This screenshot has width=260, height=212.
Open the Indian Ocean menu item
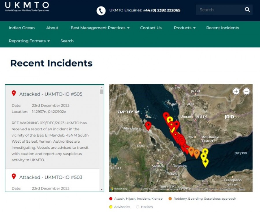(x=22, y=28)
